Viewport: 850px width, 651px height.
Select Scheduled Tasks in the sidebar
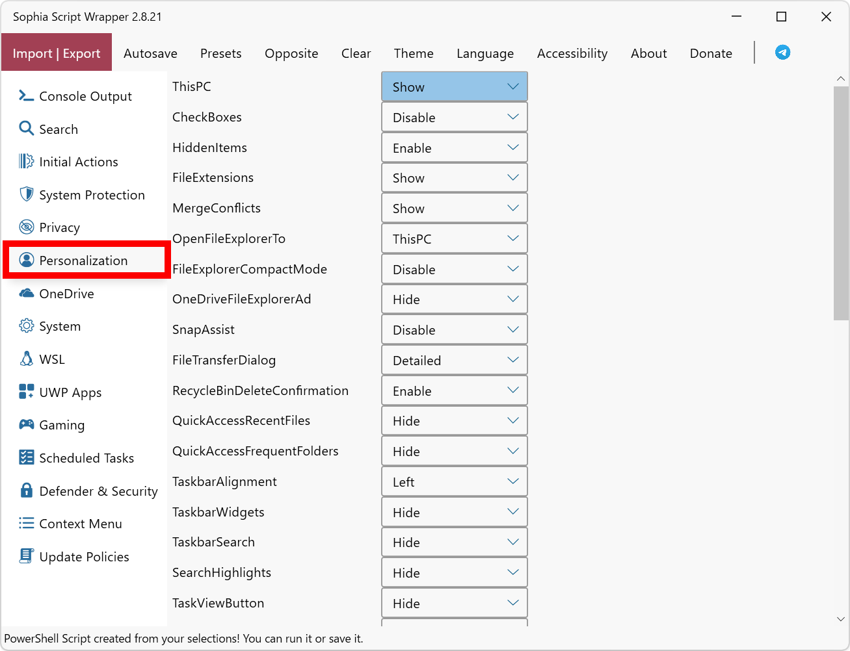tap(86, 458)
